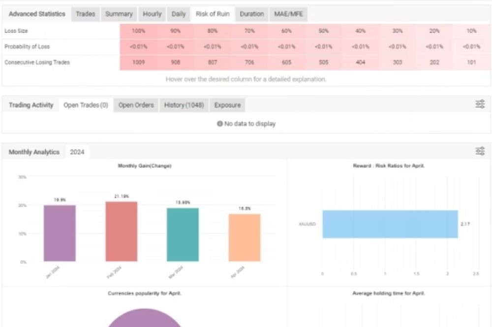Click the XAUUSD reward risk bar
The width and height of the screenshot is (492, 327).
390,224
